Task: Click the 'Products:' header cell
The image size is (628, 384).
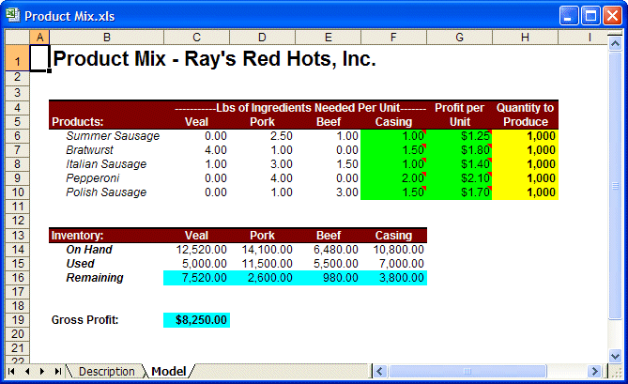Action: [x=106, y=122]
